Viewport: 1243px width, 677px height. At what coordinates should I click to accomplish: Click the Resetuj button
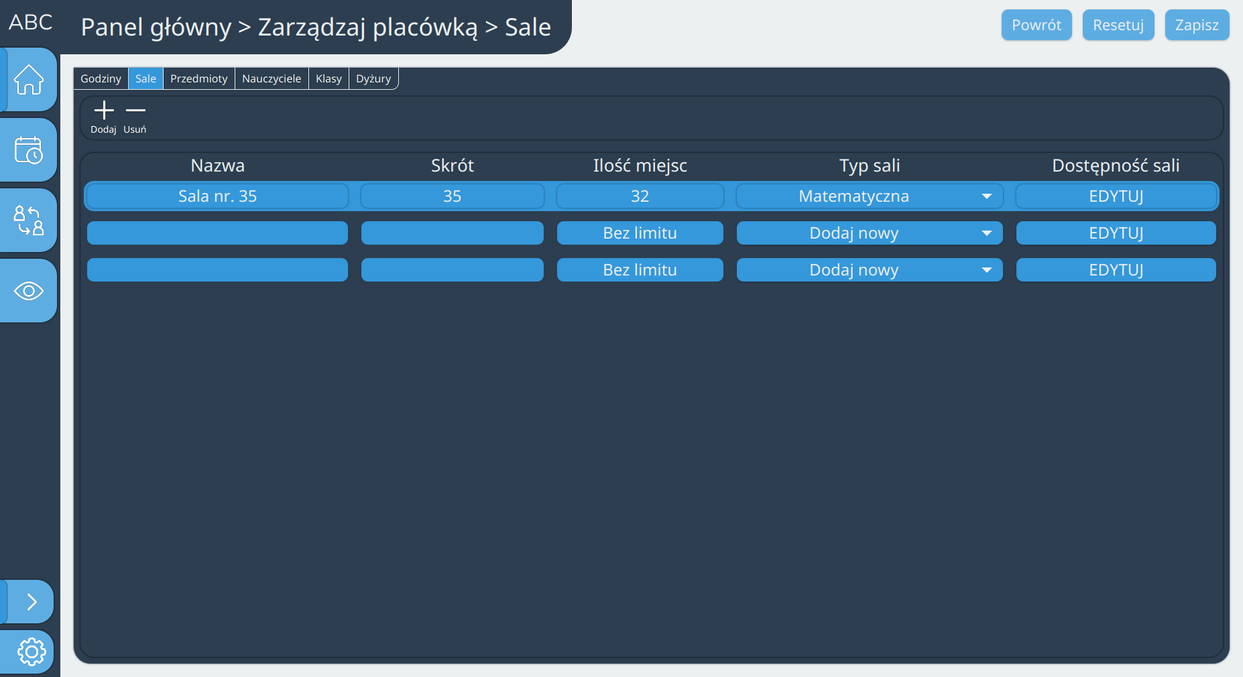click(1118, 25)
